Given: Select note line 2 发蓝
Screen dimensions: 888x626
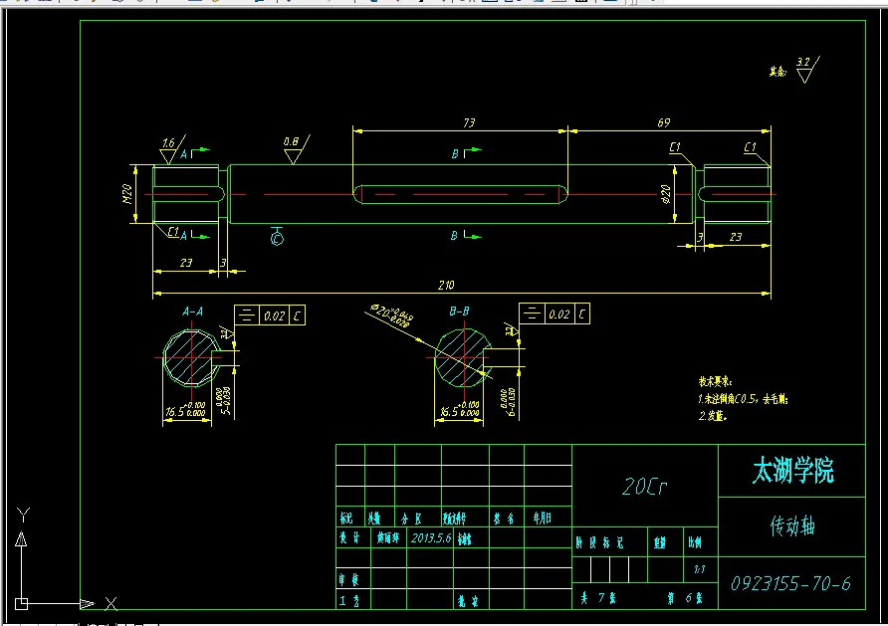Looking at the screenshot, I should 713,416.
